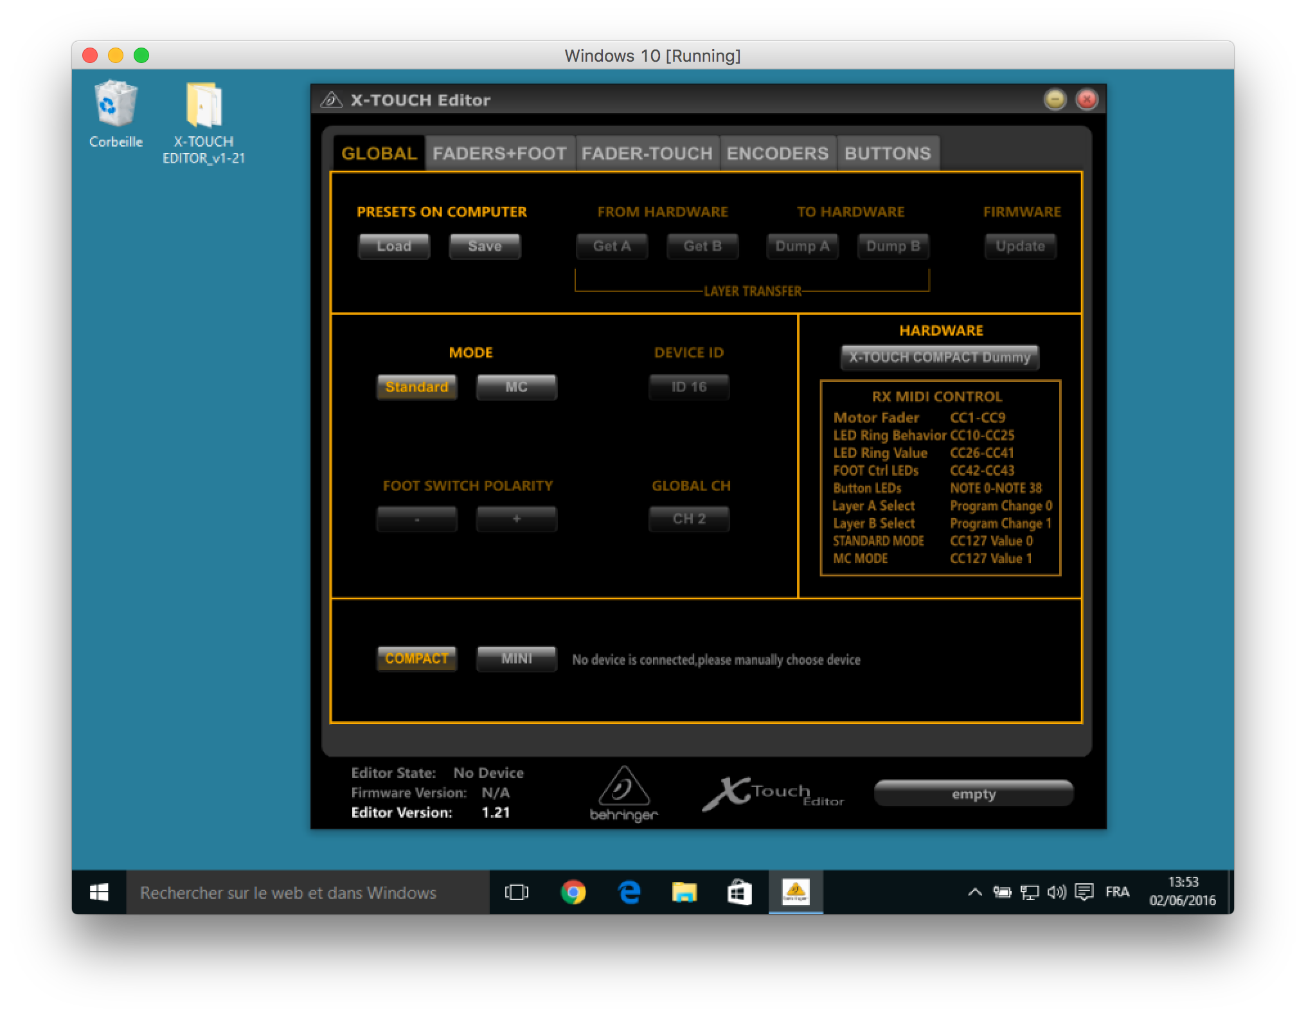This screenshot has width=1306, height=1017.
Task: Click the volume speaker tray icon
Action: tap(1056, 892)
